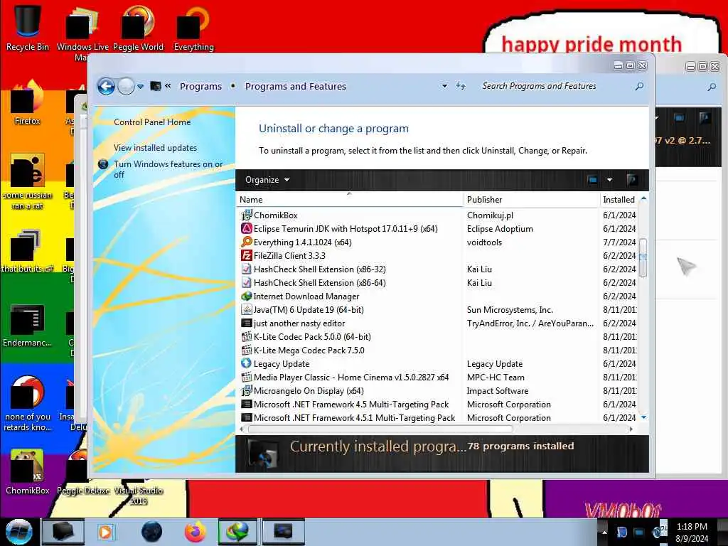Open the Everything desktop shortcut

pyautogui.click(x=193, y=26)
